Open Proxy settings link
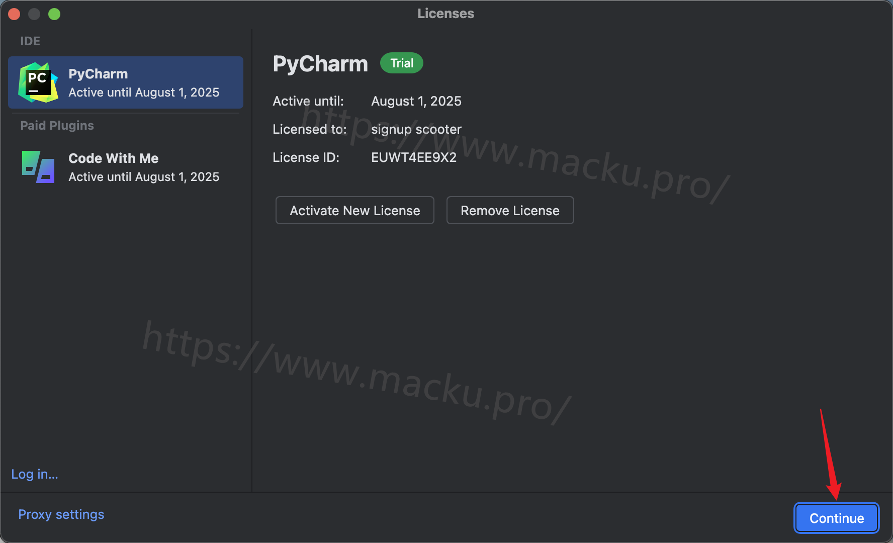Image resolution: width=893 pixels, height=543 pixels. [x=61, y=514]
